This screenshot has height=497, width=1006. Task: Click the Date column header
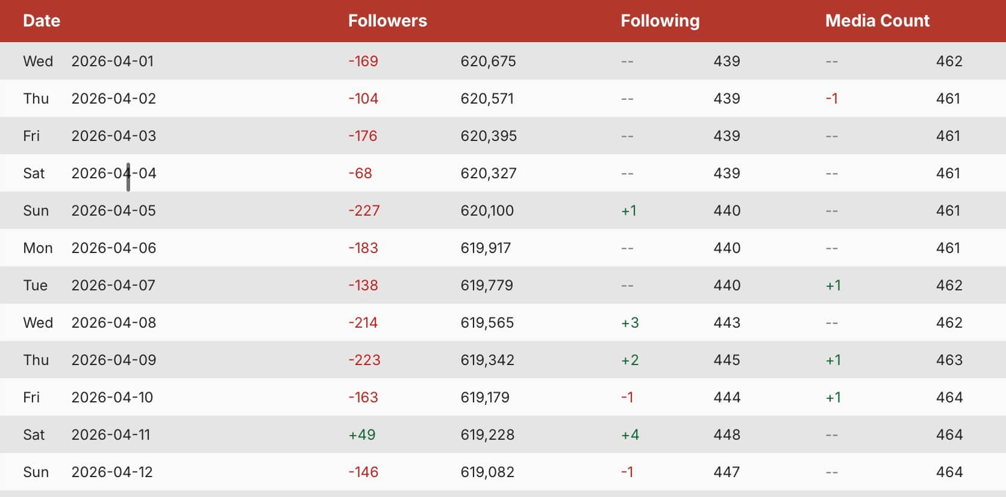coord(42,21)
